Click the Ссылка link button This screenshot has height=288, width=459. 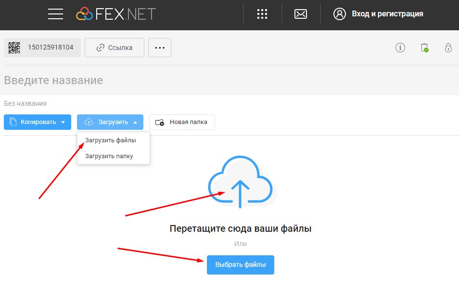115,48
